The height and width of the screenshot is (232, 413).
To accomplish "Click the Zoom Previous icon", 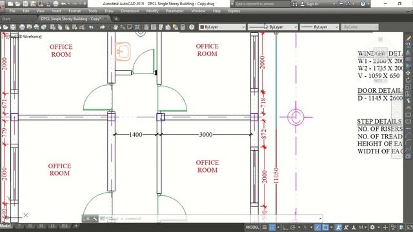I will point(137,27).
